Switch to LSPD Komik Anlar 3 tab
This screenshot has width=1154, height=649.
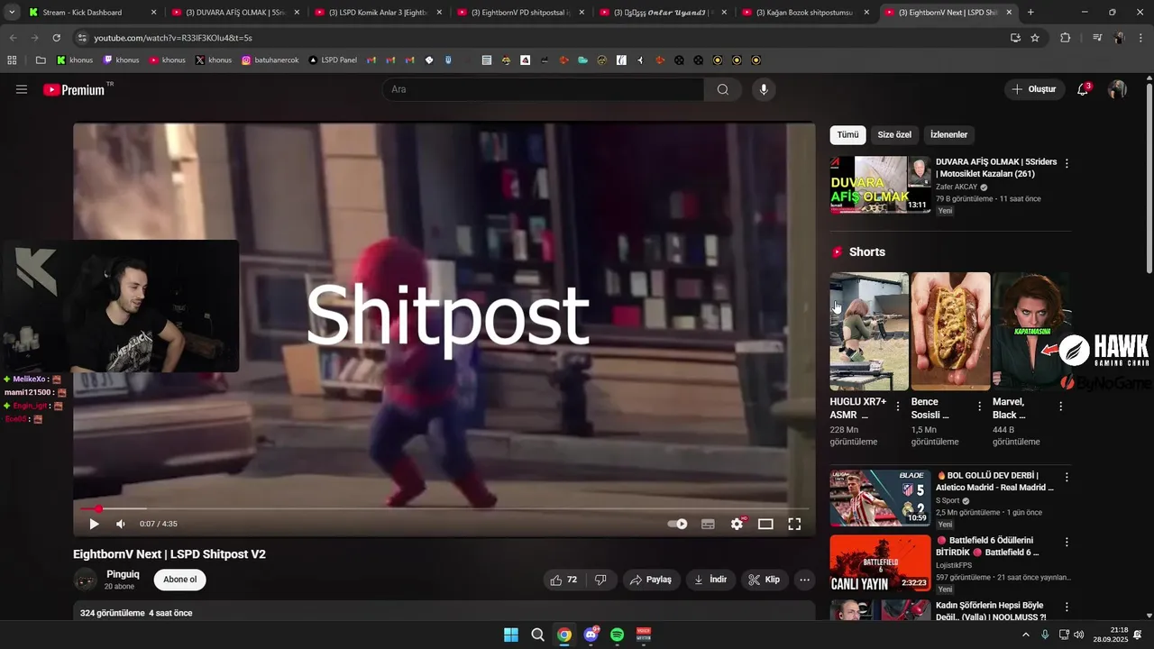378,13
